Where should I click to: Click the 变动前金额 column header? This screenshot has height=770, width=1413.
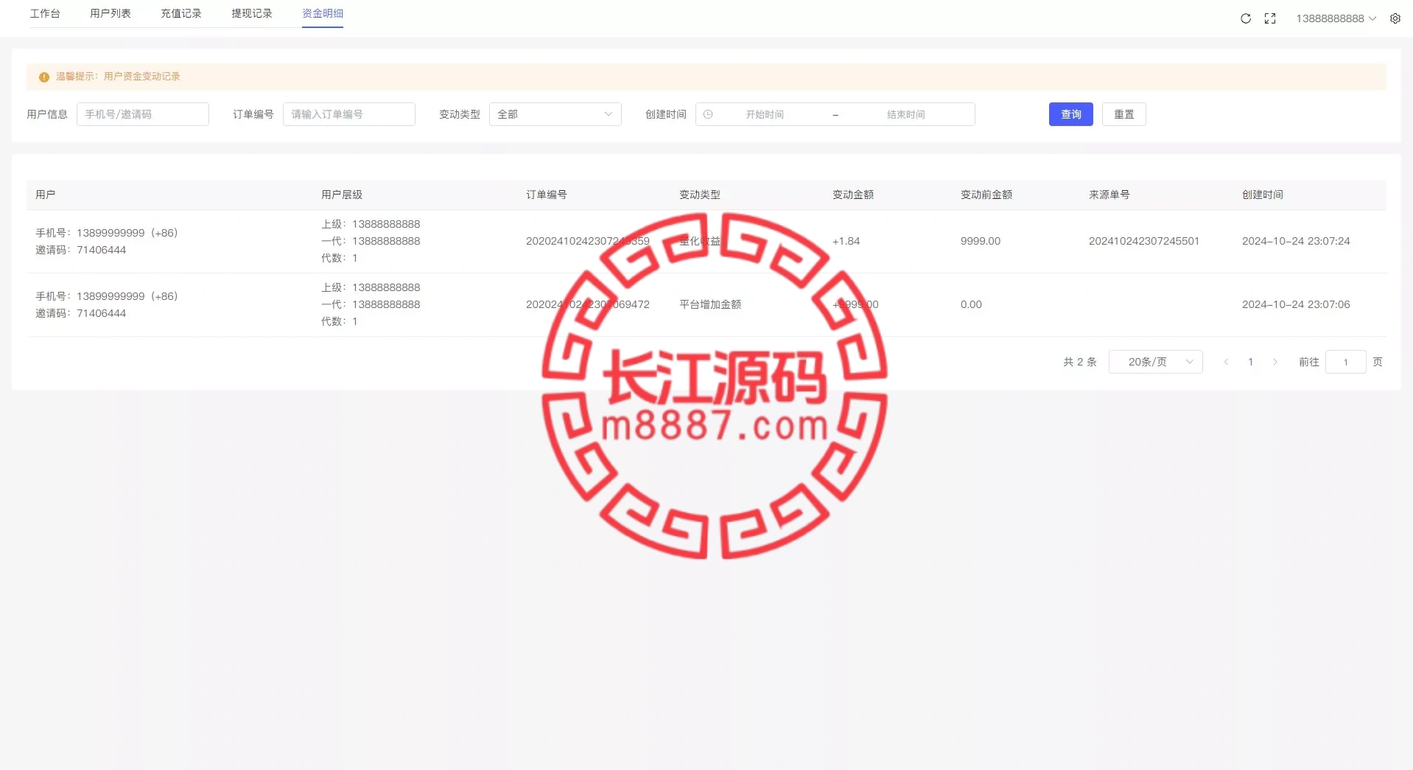tap(986, 195)
